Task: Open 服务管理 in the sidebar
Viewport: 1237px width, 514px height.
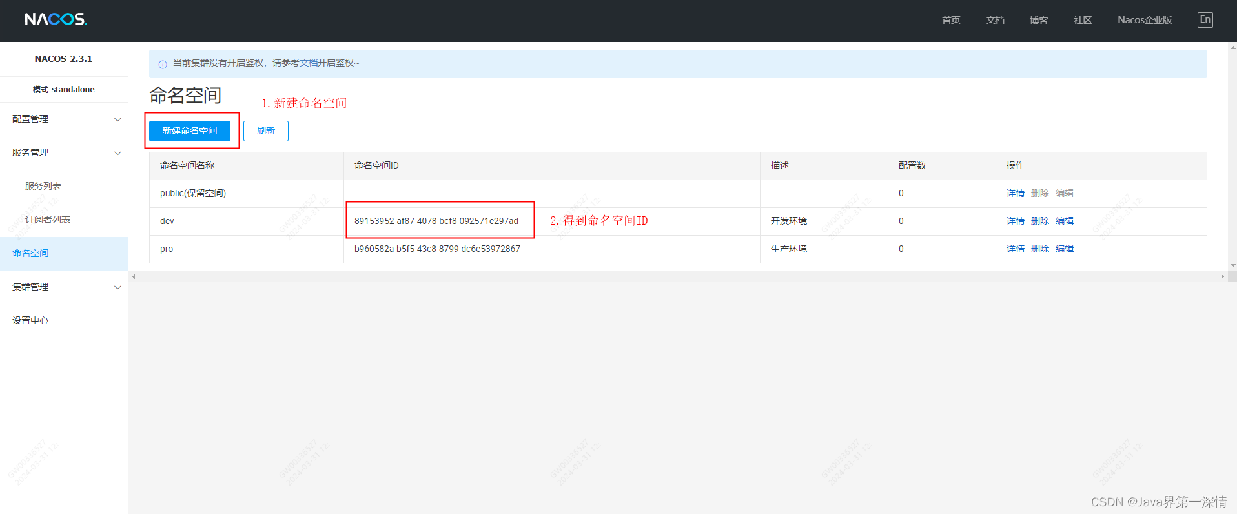Action: click(30, 152)
